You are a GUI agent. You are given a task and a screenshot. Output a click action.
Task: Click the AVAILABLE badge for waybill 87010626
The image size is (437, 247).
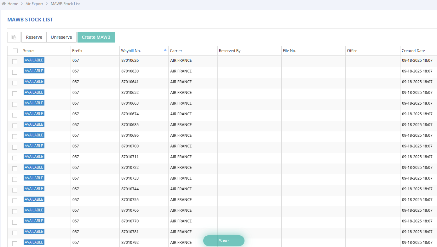coord(34,60)
